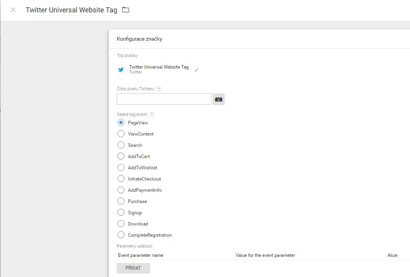Click the Konfigurace značky heading
Screen dimensions: 410x277
click(139, 39)
